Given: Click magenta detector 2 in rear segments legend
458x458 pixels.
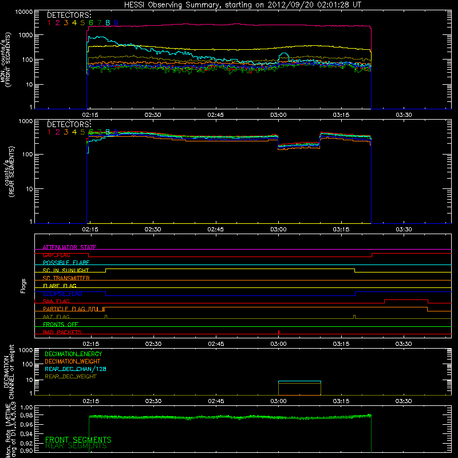Looking at the screenshot, I should pos(58,132).
